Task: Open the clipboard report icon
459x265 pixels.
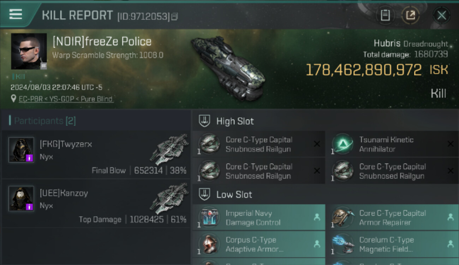Action: click(x=385, y=15)
